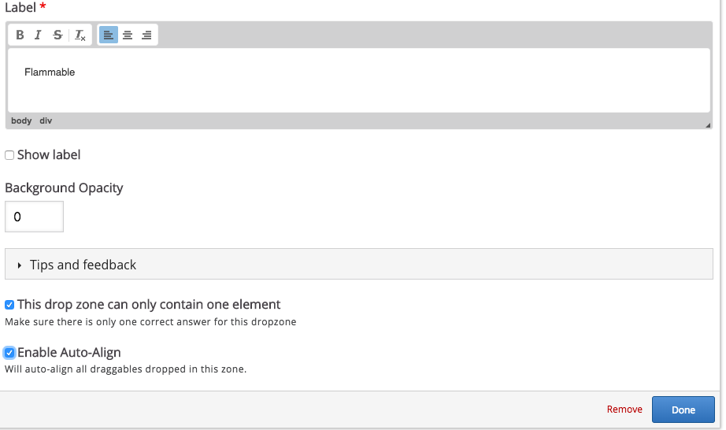Screen dimensions: 726x430
Task: Apply italic formatting to label text
Action: (38, 35)
